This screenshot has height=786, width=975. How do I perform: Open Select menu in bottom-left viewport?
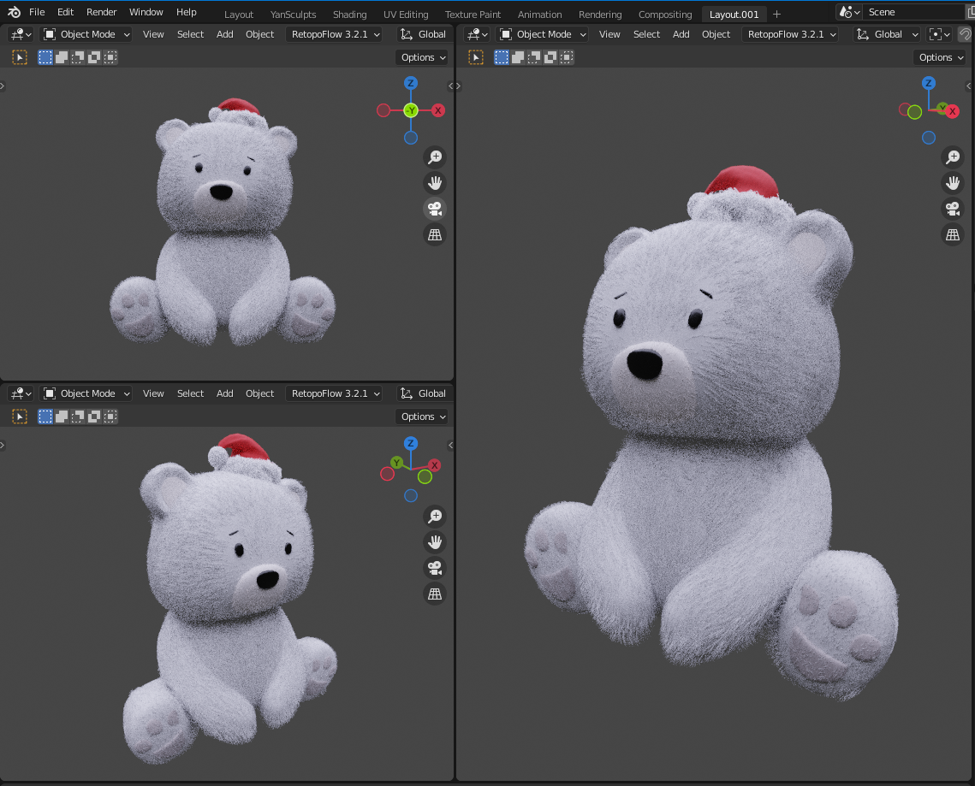[x=190, y=393]
